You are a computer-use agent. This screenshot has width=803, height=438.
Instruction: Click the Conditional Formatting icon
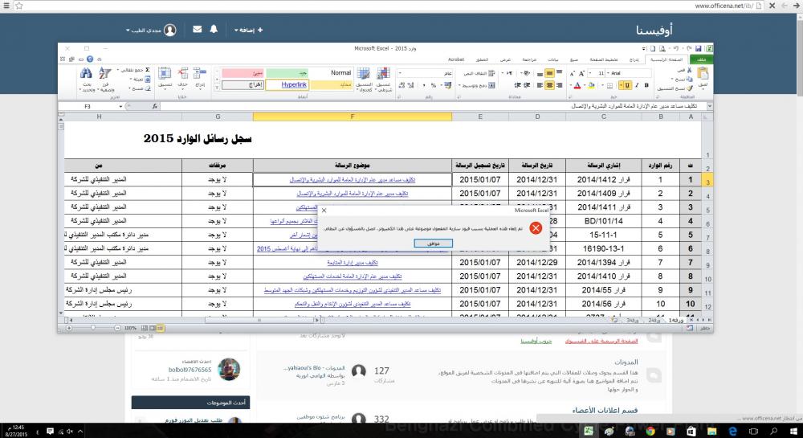(383, 73)
